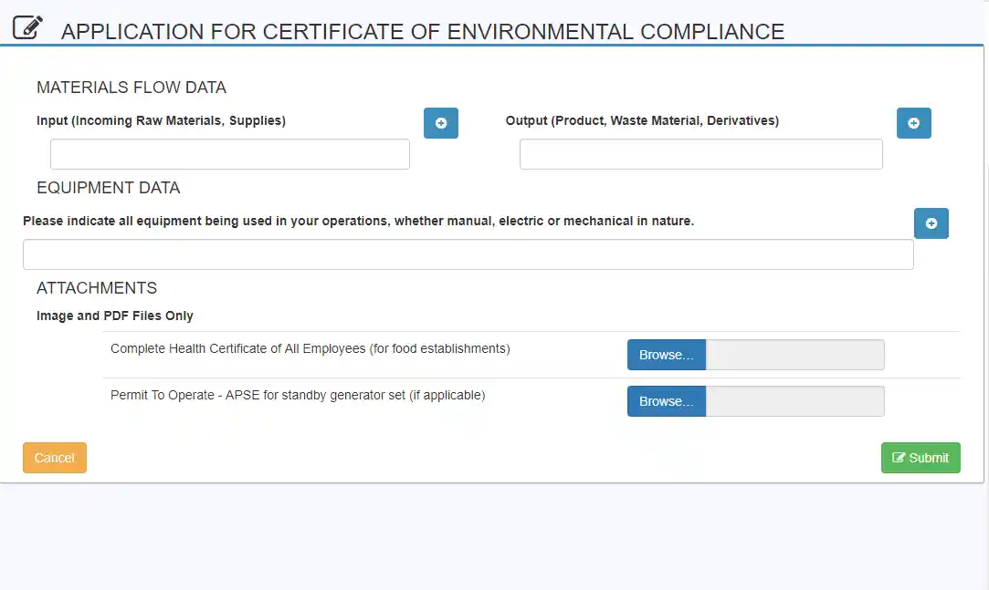989x590 pixels.
Task: Add another Input raw materials row
Action: tap(441, 123)
